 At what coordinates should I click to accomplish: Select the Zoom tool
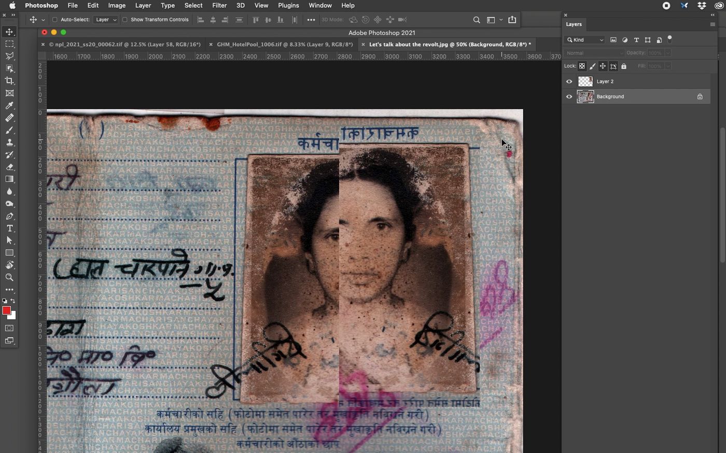[9, 277]
